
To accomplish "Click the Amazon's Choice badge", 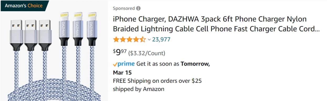I will tap(24, 6).
